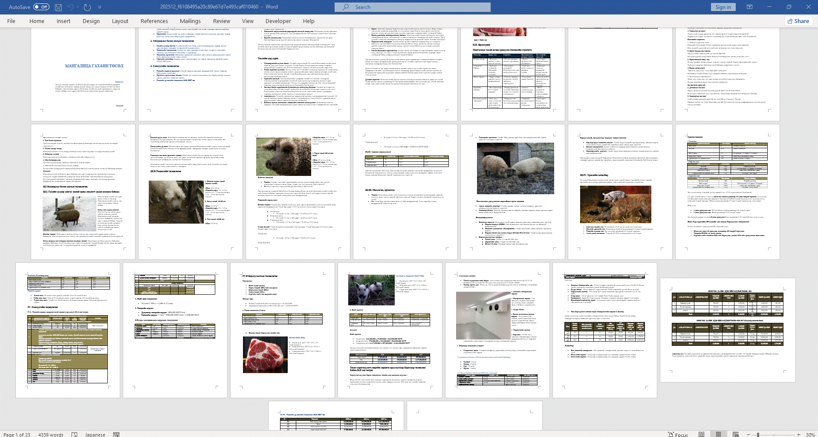Click the Sign in button

pos(723,7)
